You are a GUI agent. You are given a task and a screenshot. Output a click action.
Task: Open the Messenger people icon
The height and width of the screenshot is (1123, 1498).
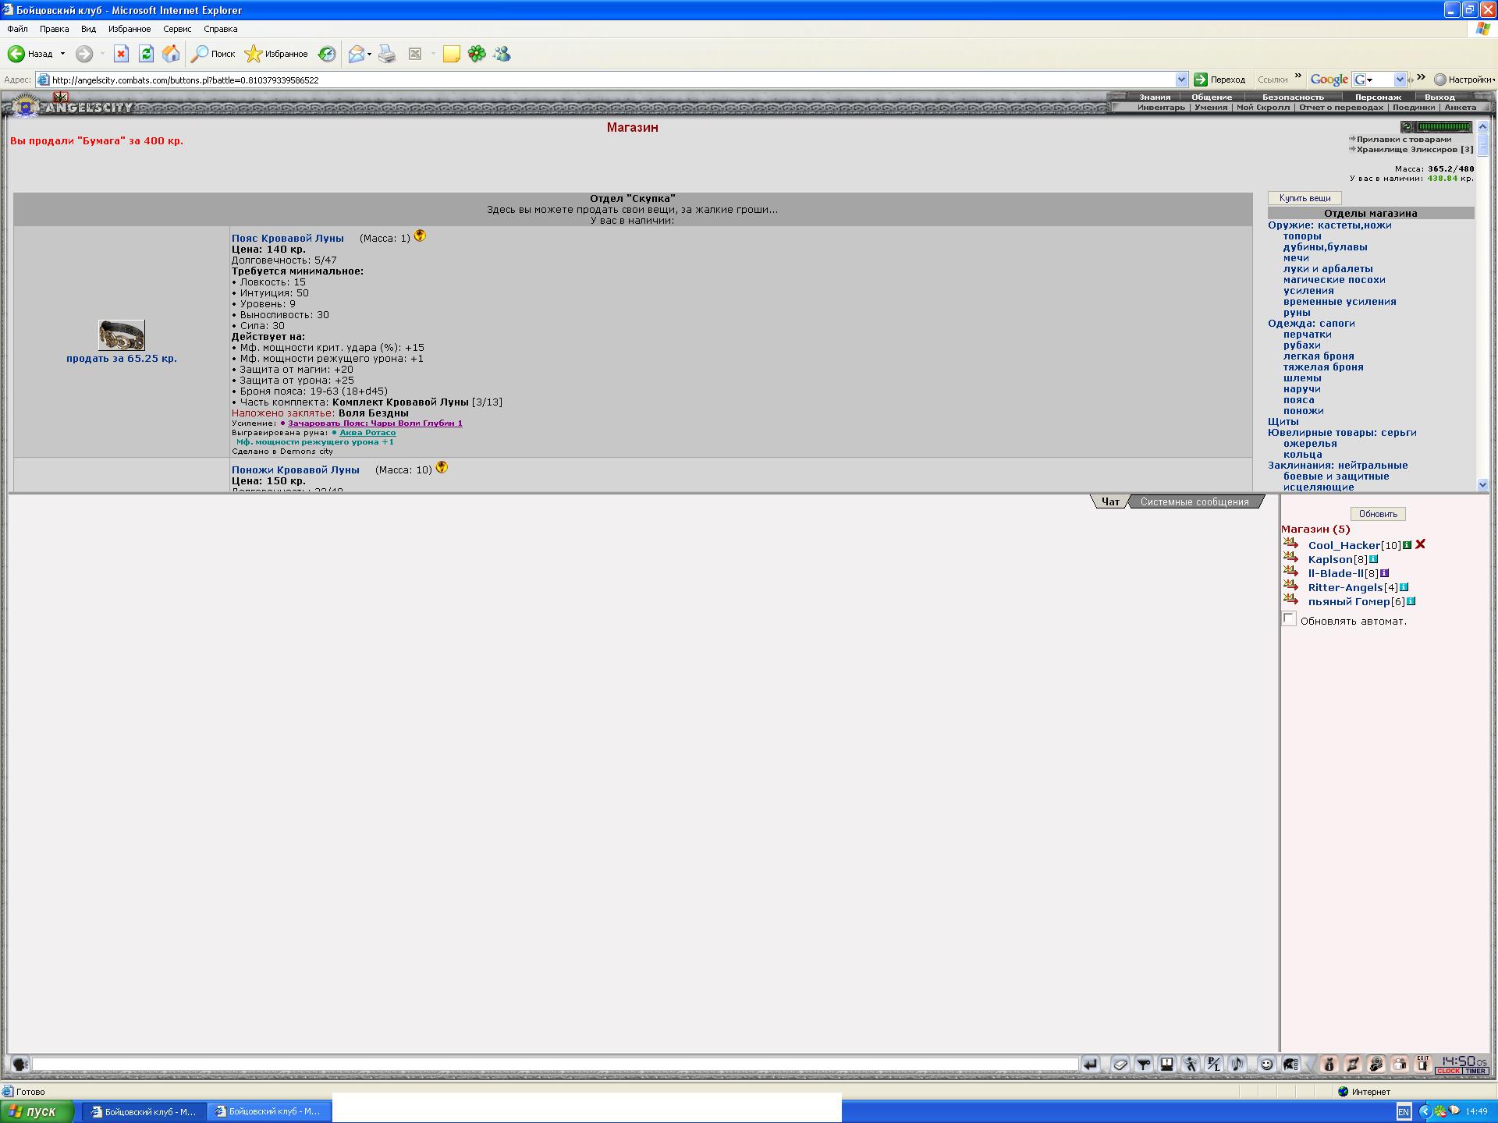click(502, 54)
